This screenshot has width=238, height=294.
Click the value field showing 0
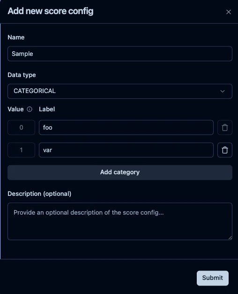click(22, 127)
